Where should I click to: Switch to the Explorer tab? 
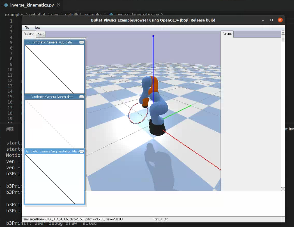(29, 34)
